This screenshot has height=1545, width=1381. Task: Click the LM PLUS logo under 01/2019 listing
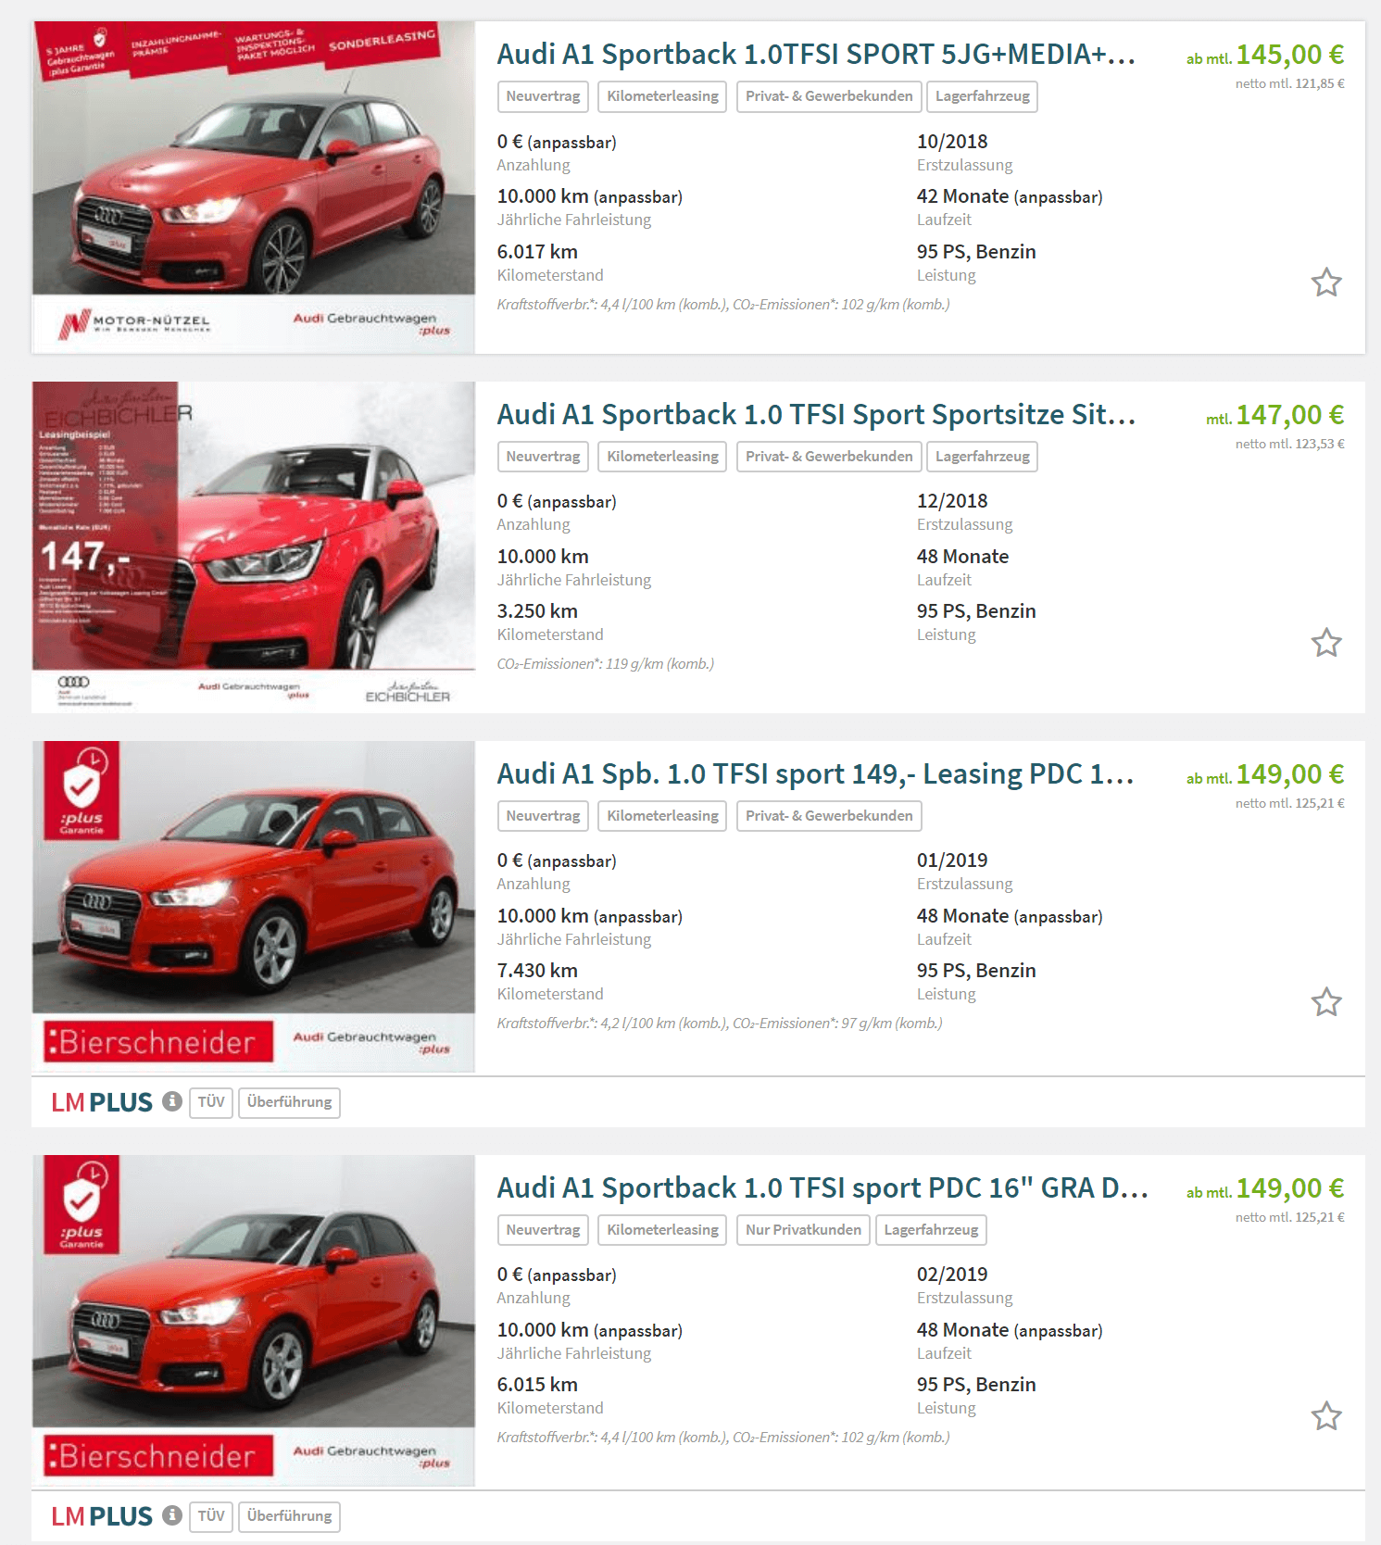click(x=102, y=1102)
